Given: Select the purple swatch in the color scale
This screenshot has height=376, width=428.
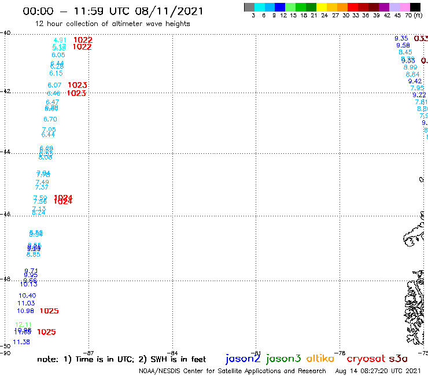Looking at the screenshot, I should pos(384,7).
